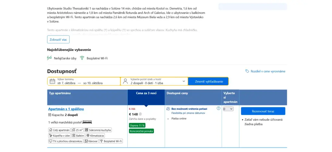This screenshot has width=332, height=152.
Task: Click the balcony icon in Balkón tag
Action: click(x=74, y=135)
